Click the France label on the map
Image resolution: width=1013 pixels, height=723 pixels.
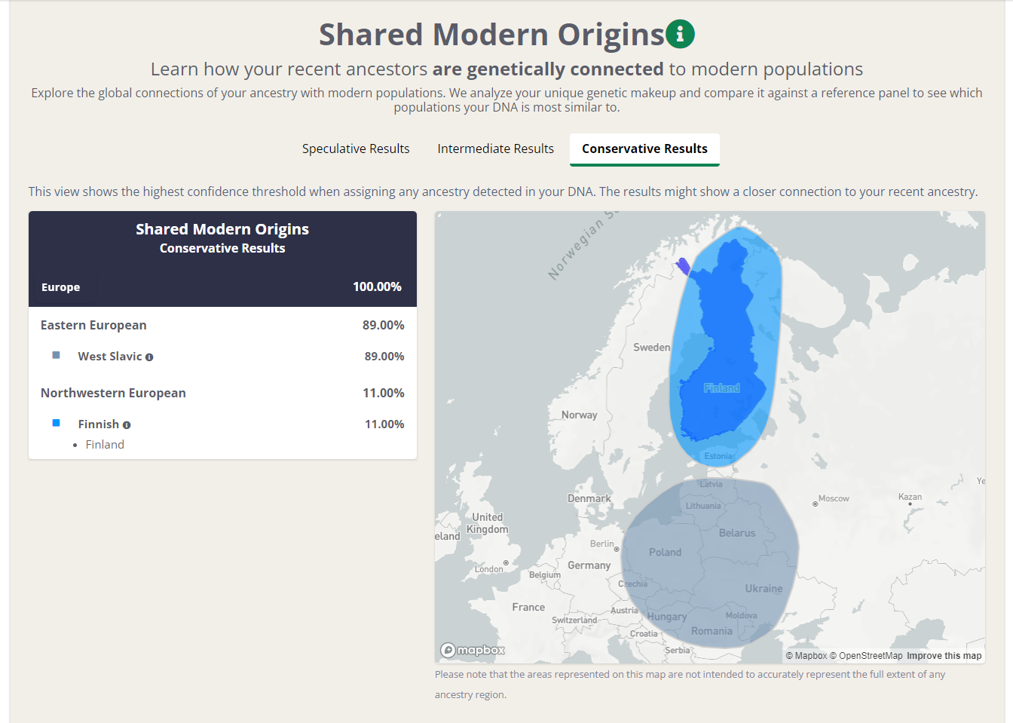[x=528, y=607]
